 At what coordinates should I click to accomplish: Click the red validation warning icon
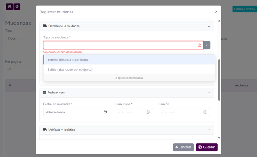[x=199, y=45]
